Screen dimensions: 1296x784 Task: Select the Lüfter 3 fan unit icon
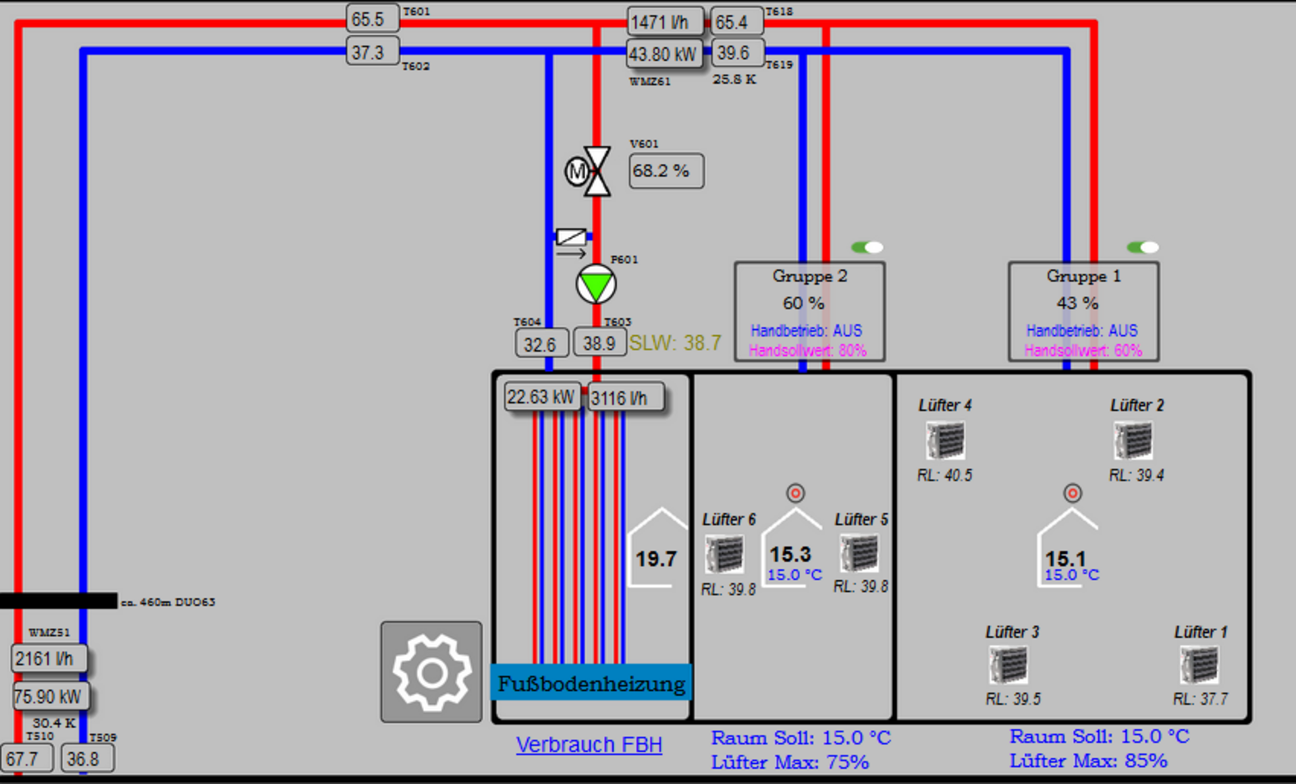tap(1008, 665)
